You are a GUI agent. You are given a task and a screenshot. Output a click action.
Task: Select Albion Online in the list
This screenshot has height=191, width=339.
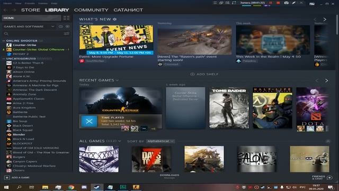(23, 72)
